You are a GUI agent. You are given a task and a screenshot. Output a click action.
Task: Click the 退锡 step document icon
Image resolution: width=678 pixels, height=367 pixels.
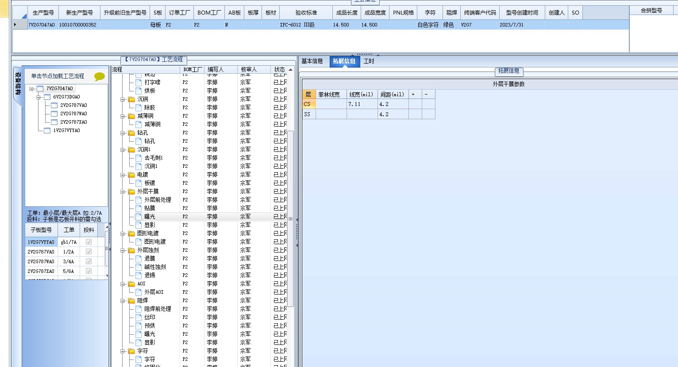(x=139, y=275)
